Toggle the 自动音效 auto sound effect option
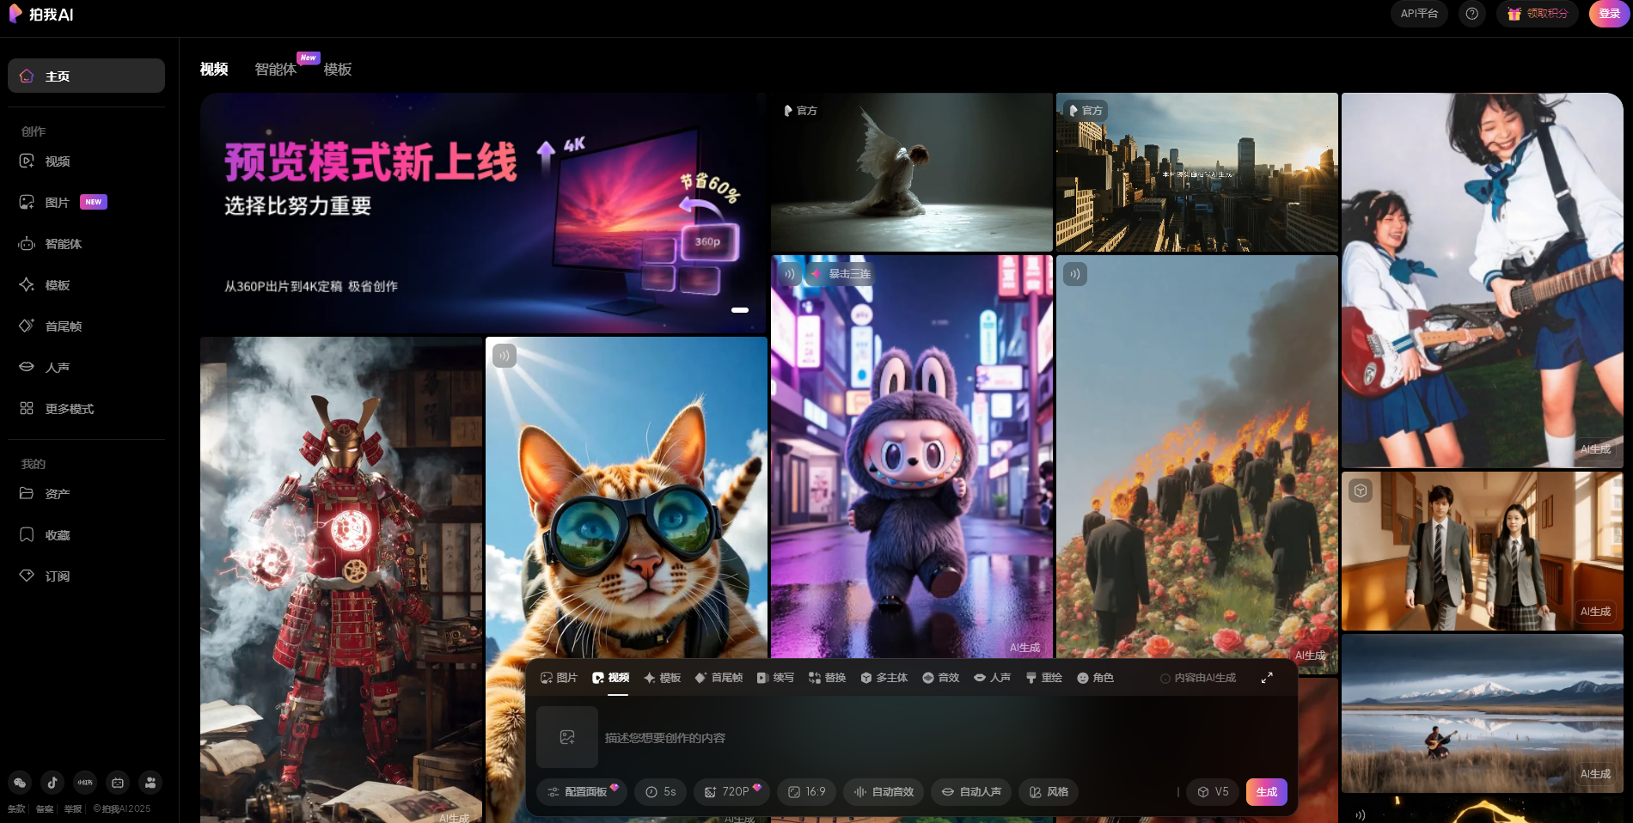1633x823 pixels. 884,792
